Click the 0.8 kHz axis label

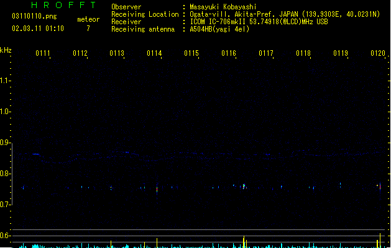coord(5,174)
